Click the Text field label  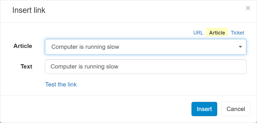(26, 66)
